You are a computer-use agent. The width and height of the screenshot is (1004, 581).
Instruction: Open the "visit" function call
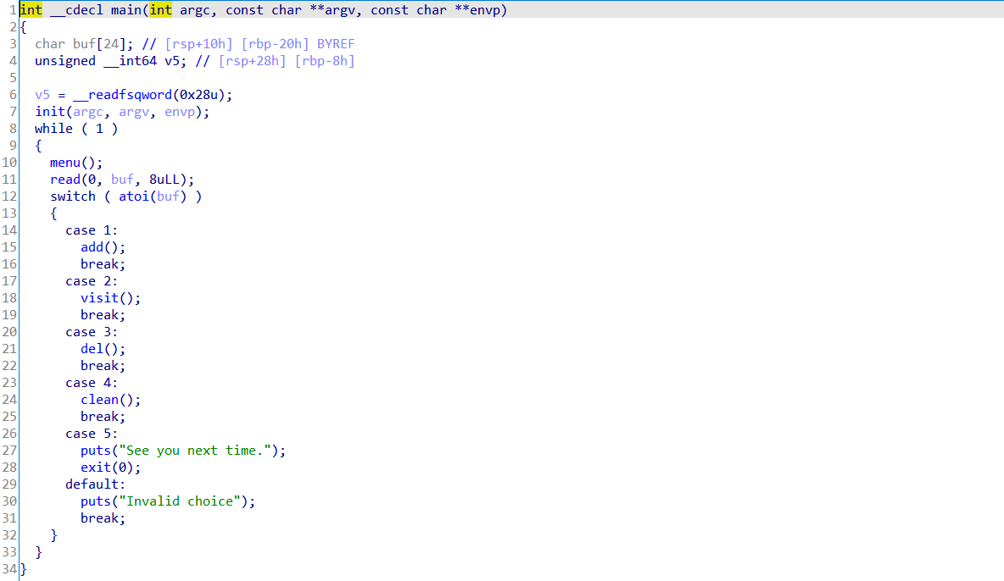[99, 298]
